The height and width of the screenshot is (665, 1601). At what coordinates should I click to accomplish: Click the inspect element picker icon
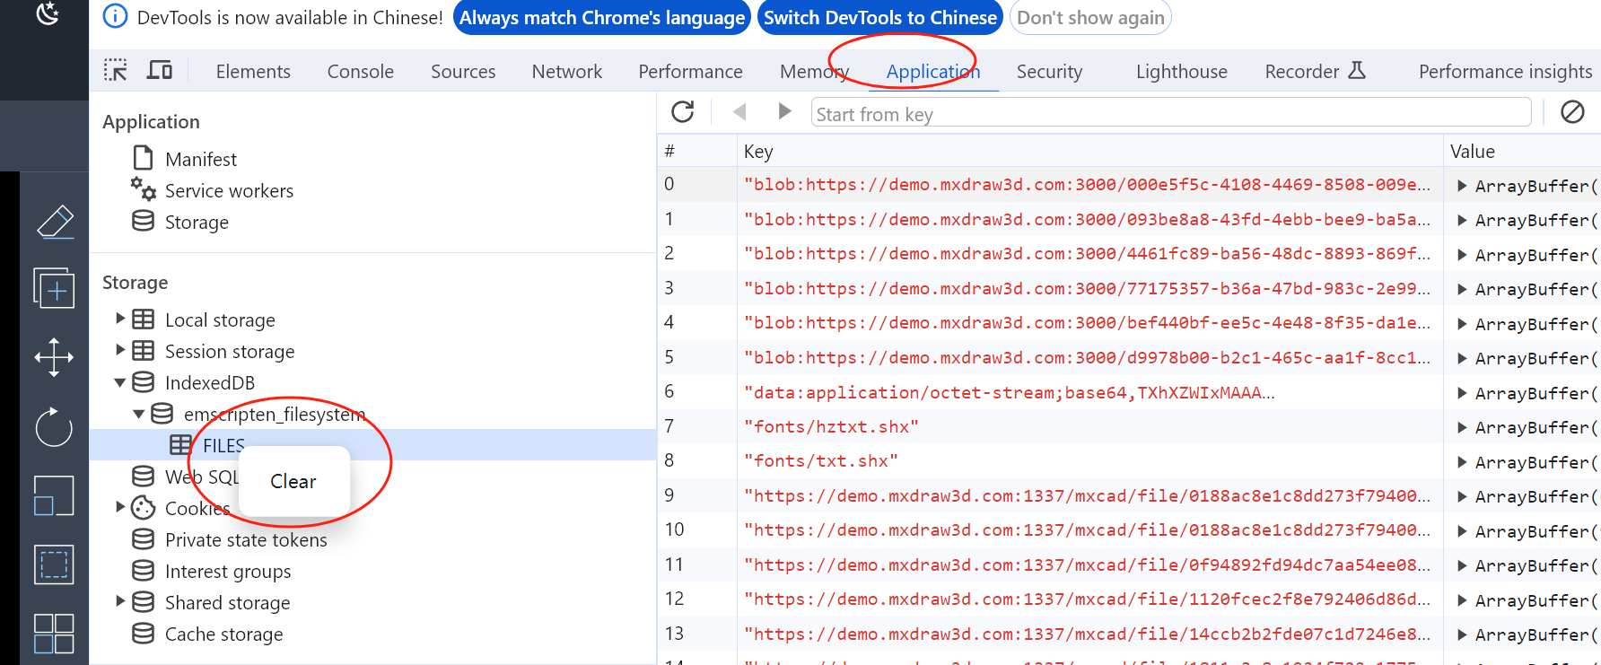[x=116, y=70]
